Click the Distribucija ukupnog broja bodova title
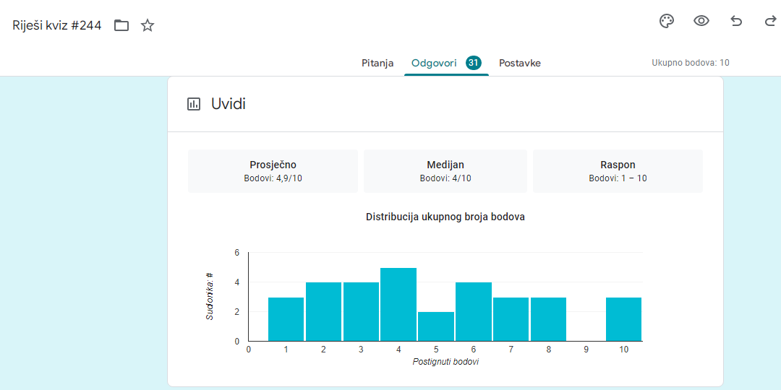The width and height of the screenshot is (781, 390). click(x=445, y=217)
